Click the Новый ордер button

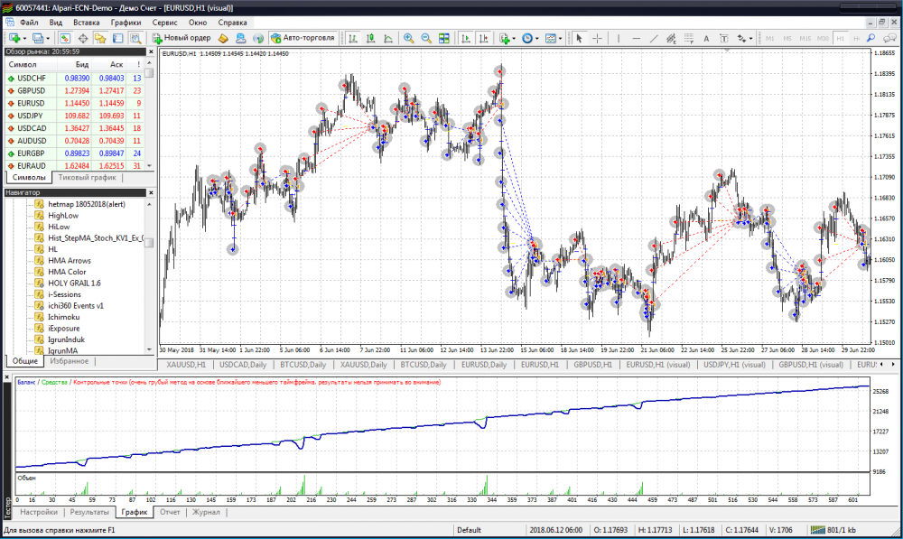182,38
